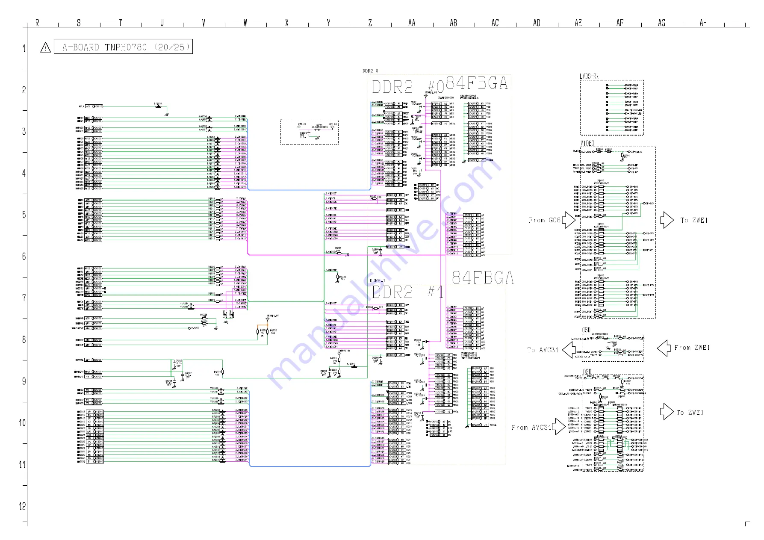This screenshot has width=764, height=540.
Task: Click the small DDR2_1 label
Action: tap(378, 280)
